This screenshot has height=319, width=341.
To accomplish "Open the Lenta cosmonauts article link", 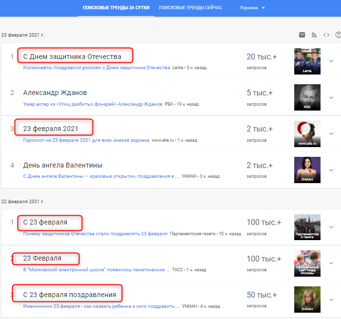I will click(97, 68).
